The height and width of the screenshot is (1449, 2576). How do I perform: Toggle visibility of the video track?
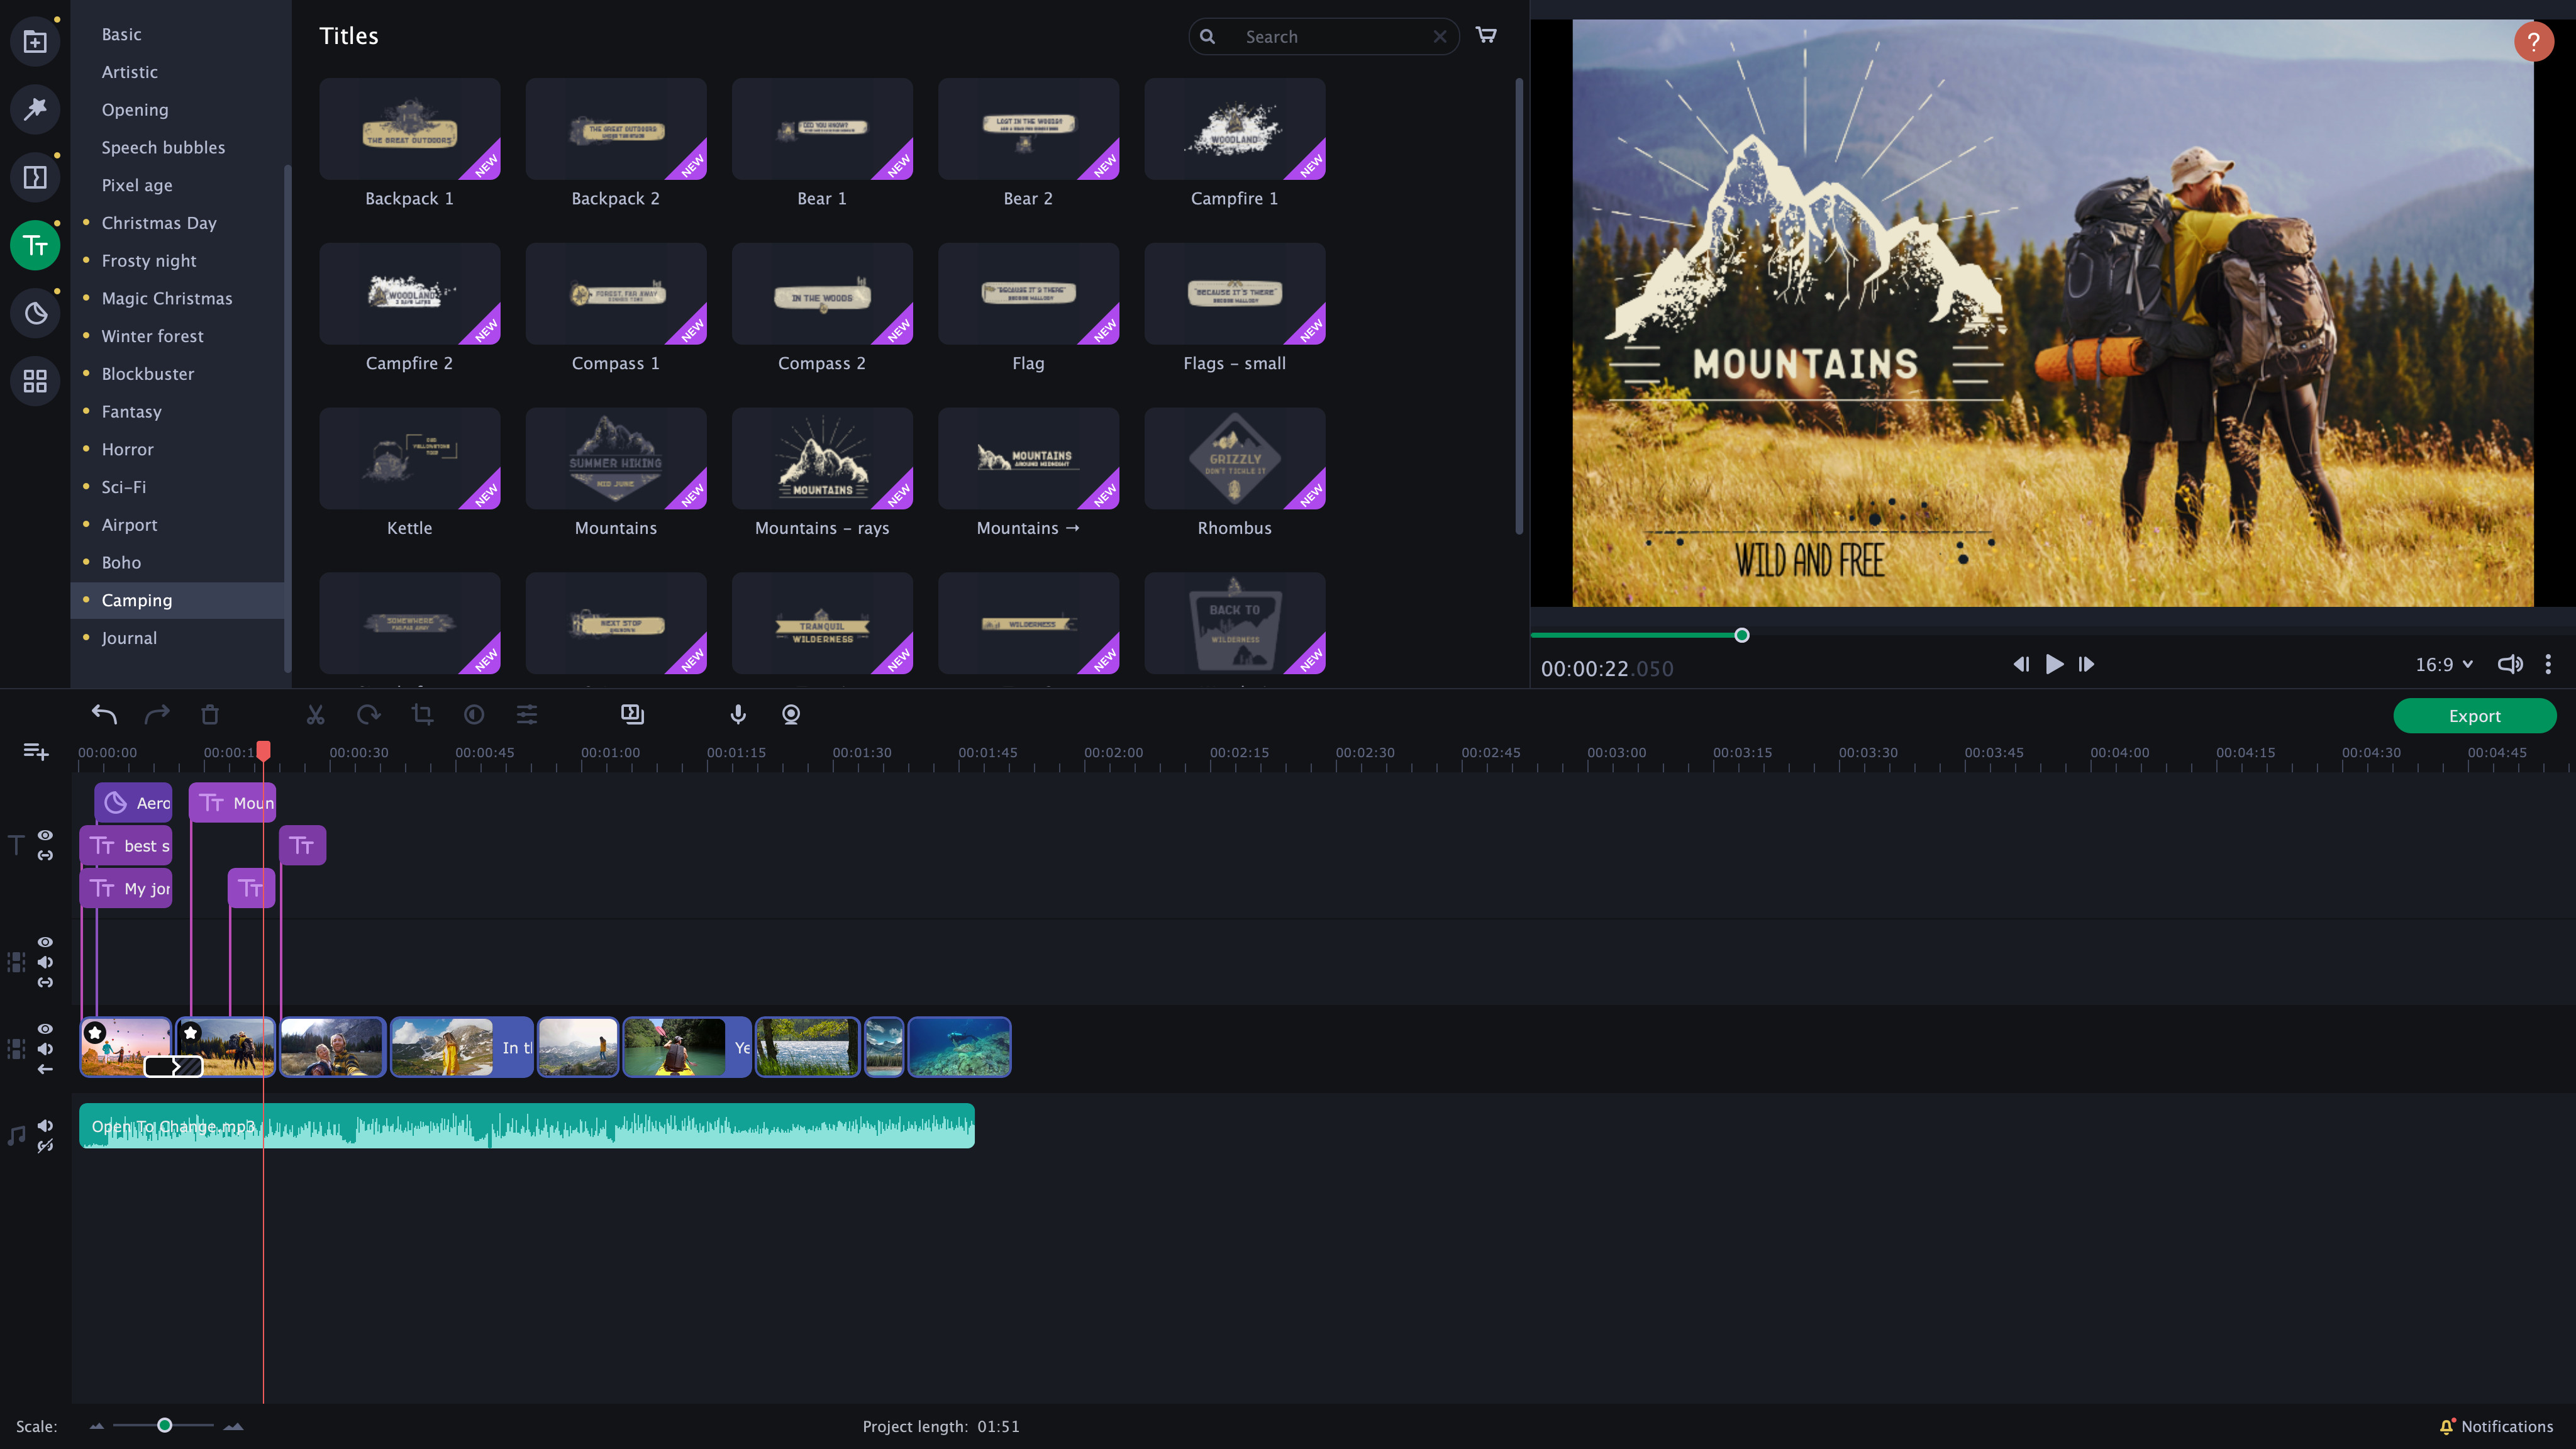(x=45, y=1029)
